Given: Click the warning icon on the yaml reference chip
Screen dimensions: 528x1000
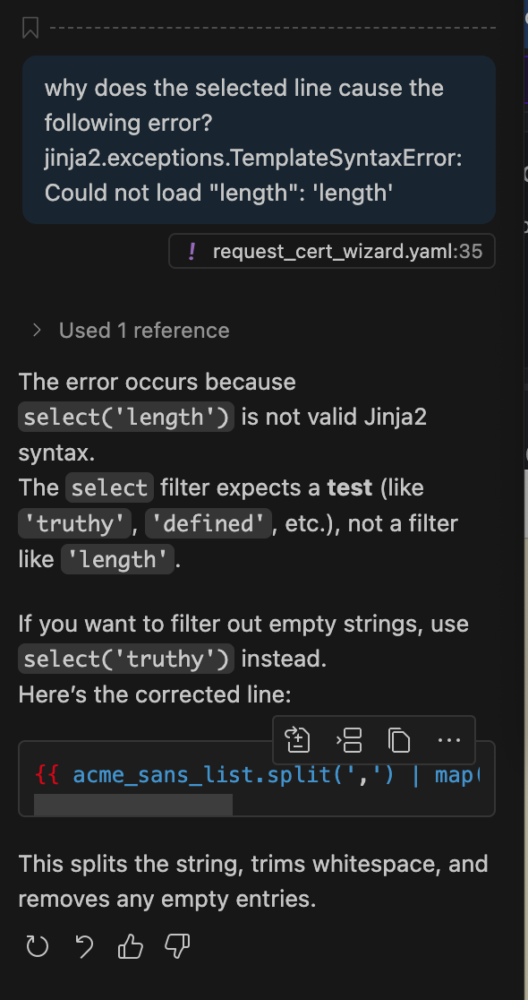Looking at the screenshot, I should (192, 251).
